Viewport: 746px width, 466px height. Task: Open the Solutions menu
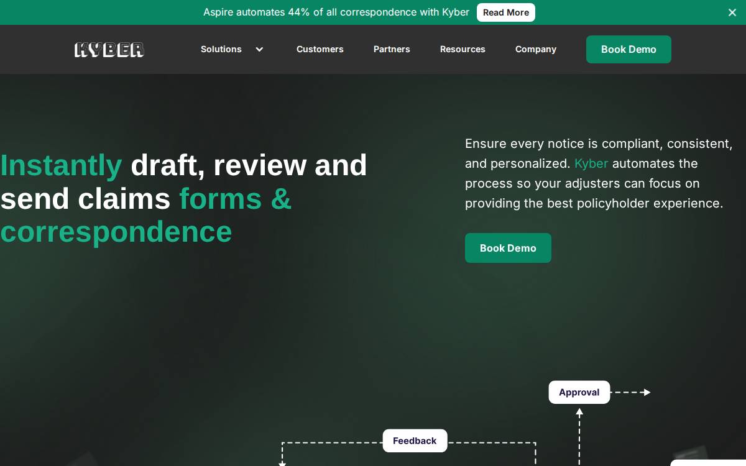(221, 49)
